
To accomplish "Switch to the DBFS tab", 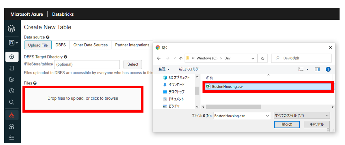I will (61, 45).
